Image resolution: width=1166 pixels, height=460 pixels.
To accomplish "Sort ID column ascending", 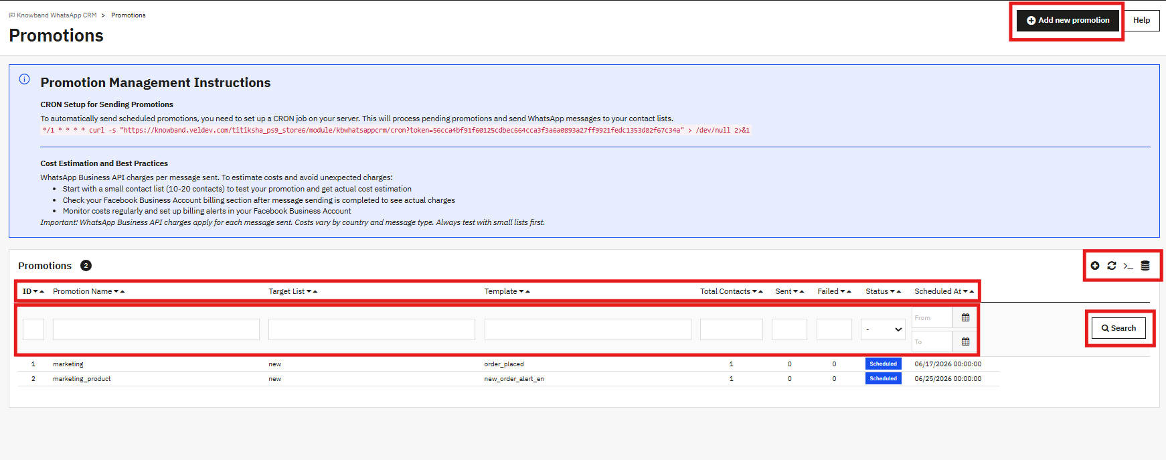I will [x=41, y=291].
